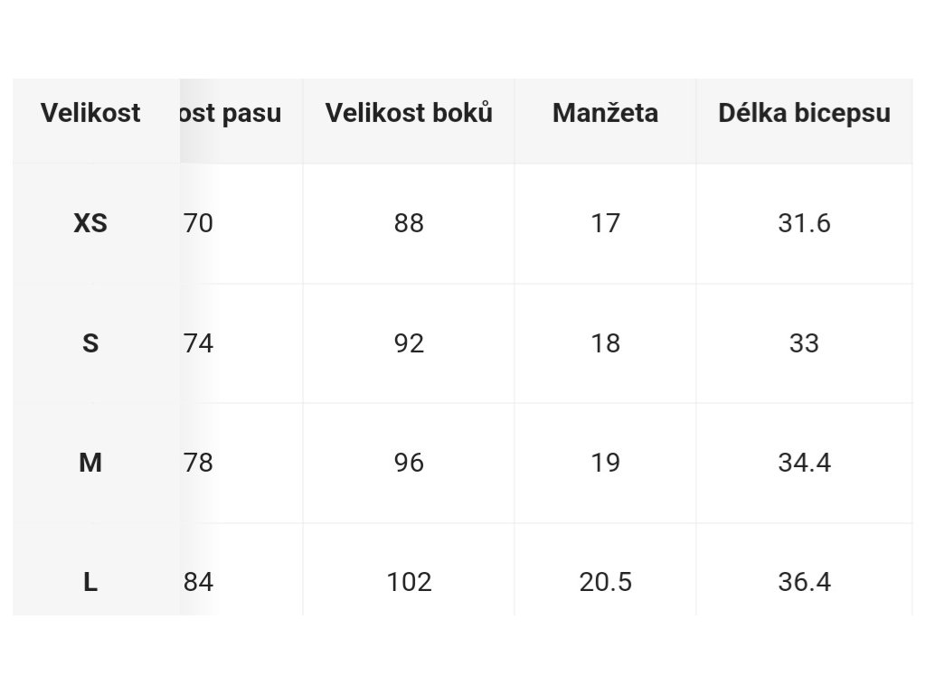This screenshot has height=694, width=926.
Task: Click the Manžeta column header
Action: point(605,113)
